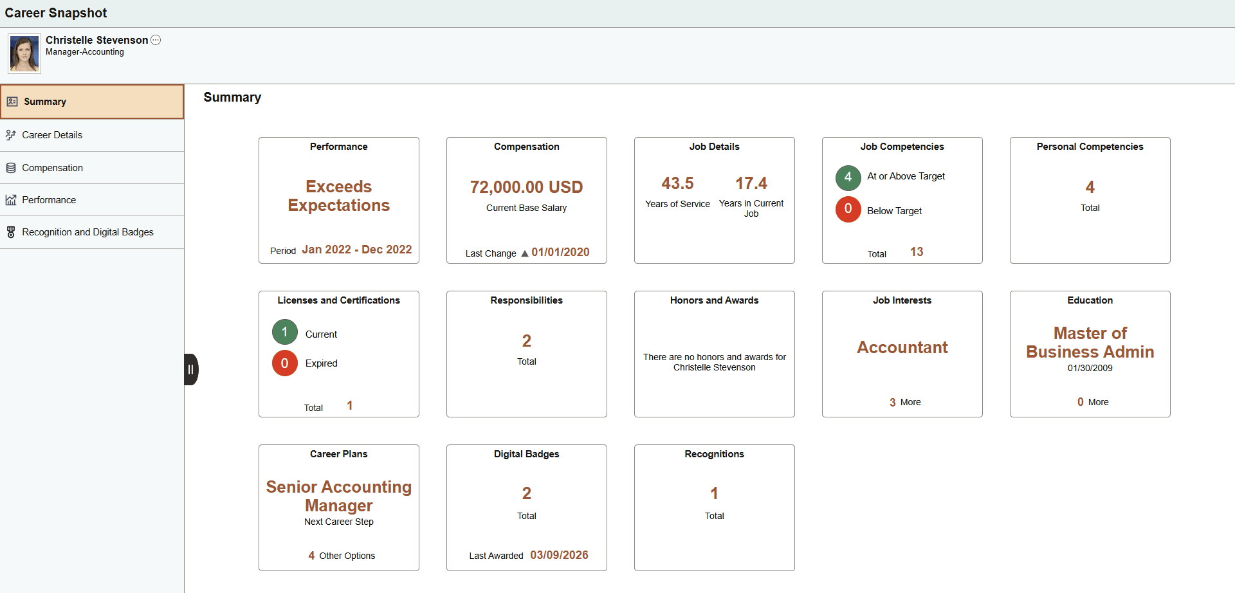Click the Job Competencies total 13
This screenshot has height=593, width=1235.
(917, 252)
